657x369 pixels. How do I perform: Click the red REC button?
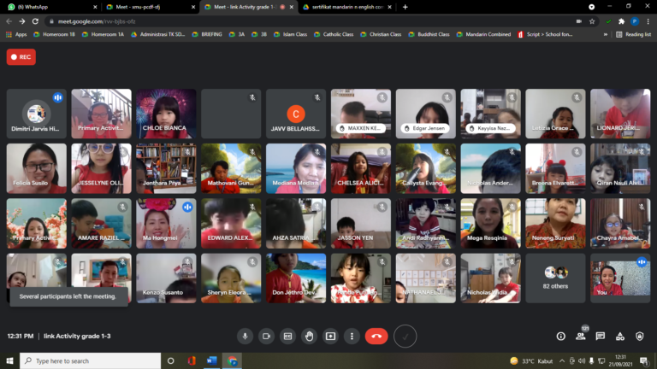click(21, 57)
